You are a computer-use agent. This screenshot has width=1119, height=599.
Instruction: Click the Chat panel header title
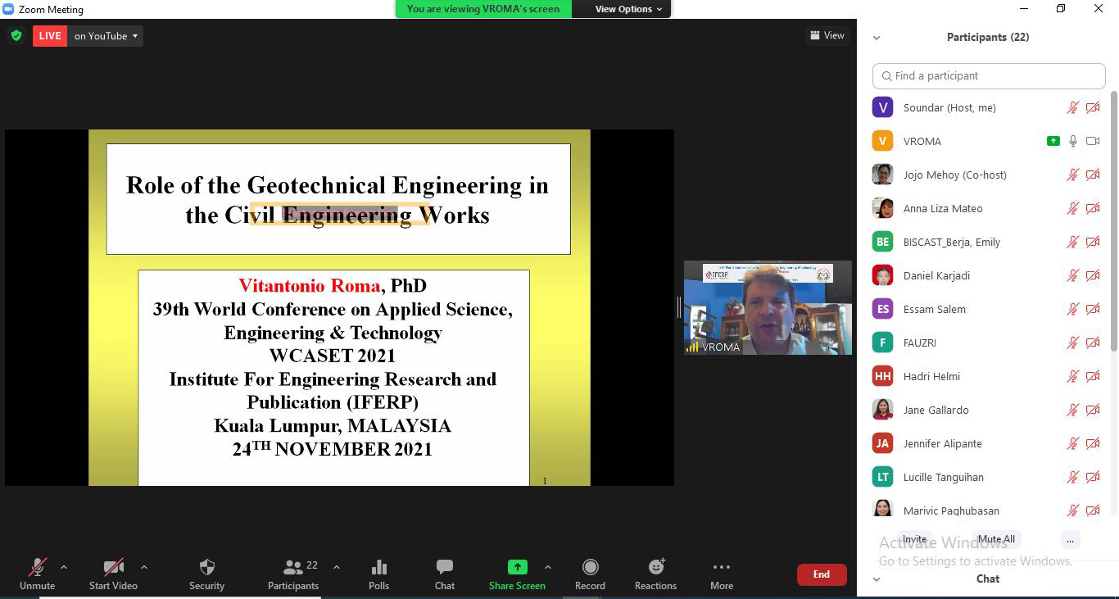[987, 579]
